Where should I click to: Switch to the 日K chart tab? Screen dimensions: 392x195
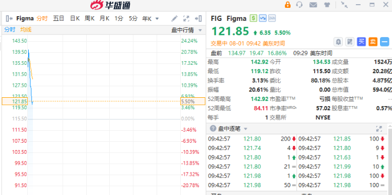75,18
